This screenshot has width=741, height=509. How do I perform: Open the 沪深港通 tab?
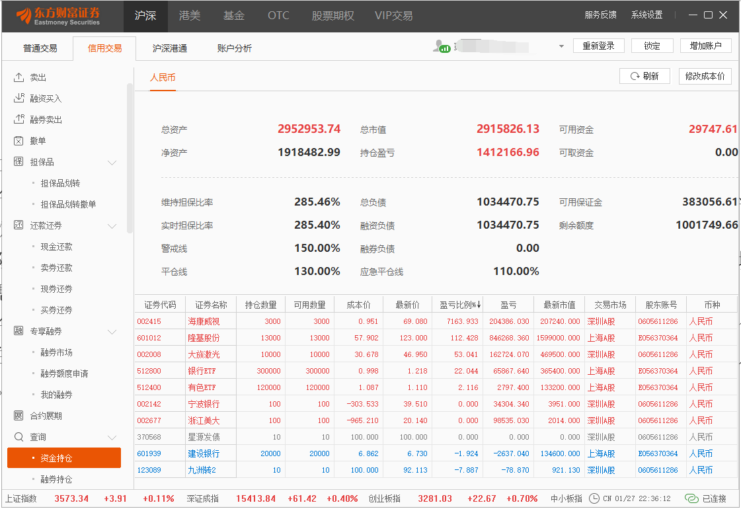coord(170,48)
